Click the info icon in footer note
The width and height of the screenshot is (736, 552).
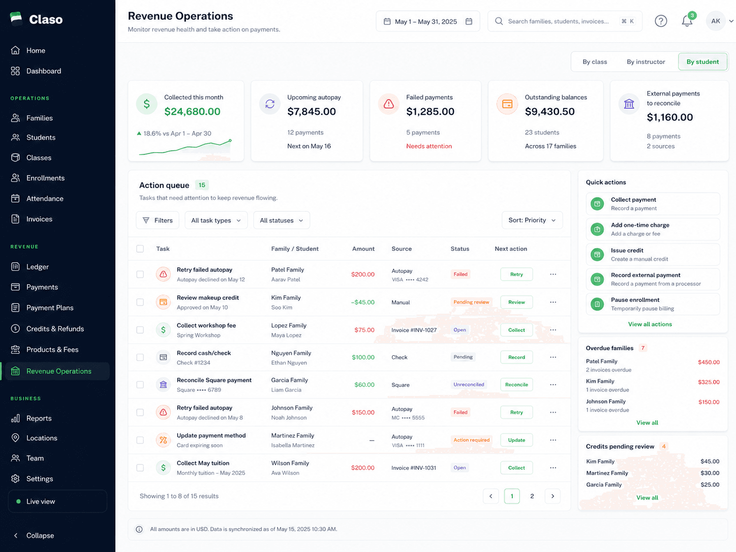pyautogui.click(x=139, y=529)
